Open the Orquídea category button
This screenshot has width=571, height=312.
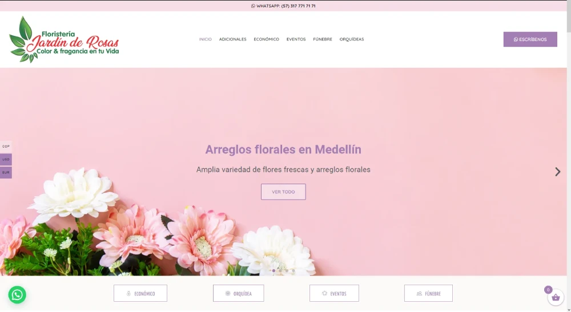pos(239,293)
